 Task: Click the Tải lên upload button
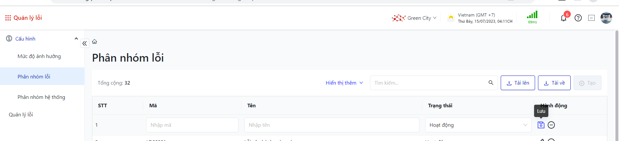(x=518, y=83)
